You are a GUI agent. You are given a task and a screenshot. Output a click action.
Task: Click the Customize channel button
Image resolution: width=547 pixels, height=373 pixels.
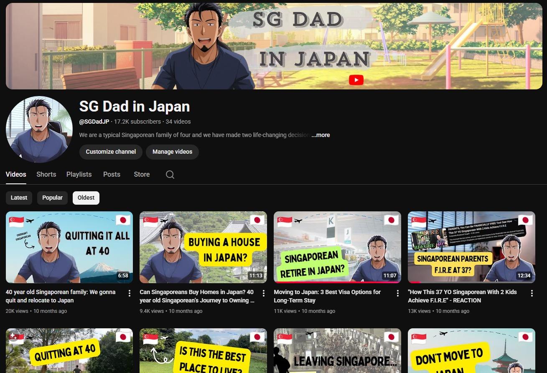pyautogui.click(x=111, y=152)
